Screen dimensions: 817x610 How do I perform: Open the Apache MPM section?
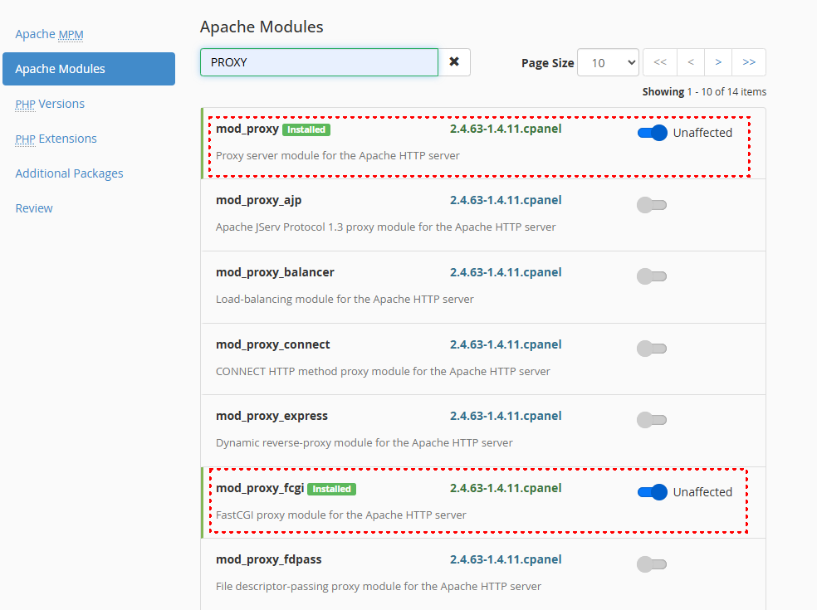click(49, 34)
